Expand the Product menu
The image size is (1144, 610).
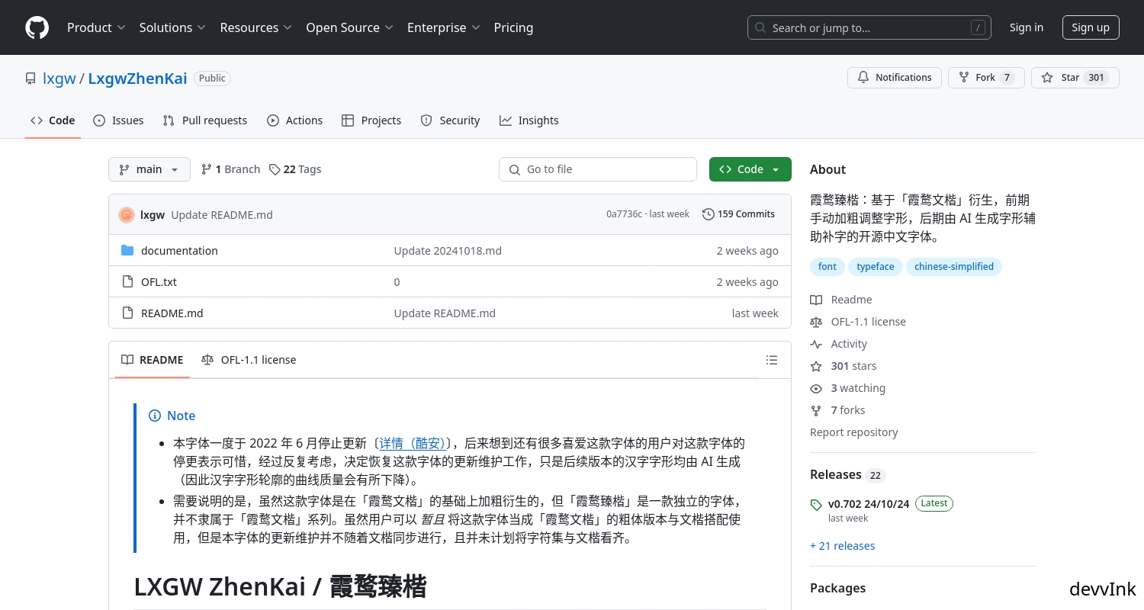coord(96,27)
